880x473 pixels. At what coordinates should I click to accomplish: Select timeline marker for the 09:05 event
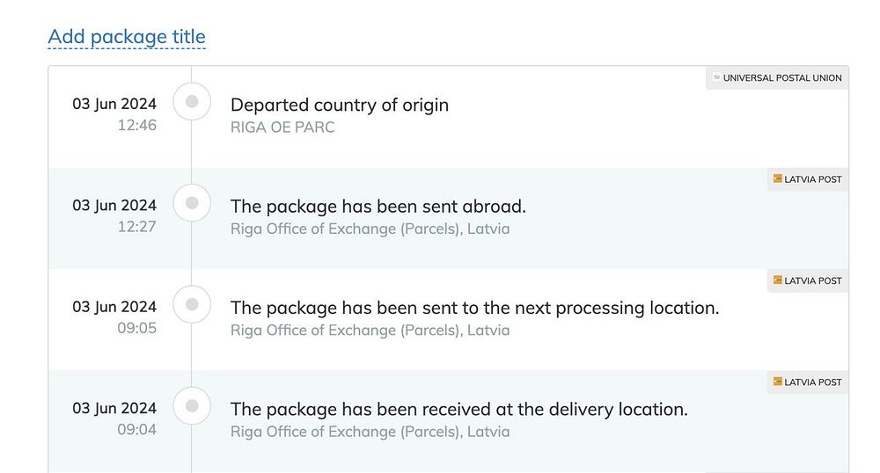pyautogui.click(x=192, y=305)
